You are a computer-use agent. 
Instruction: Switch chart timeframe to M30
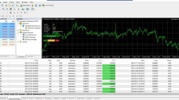point(3,16)
